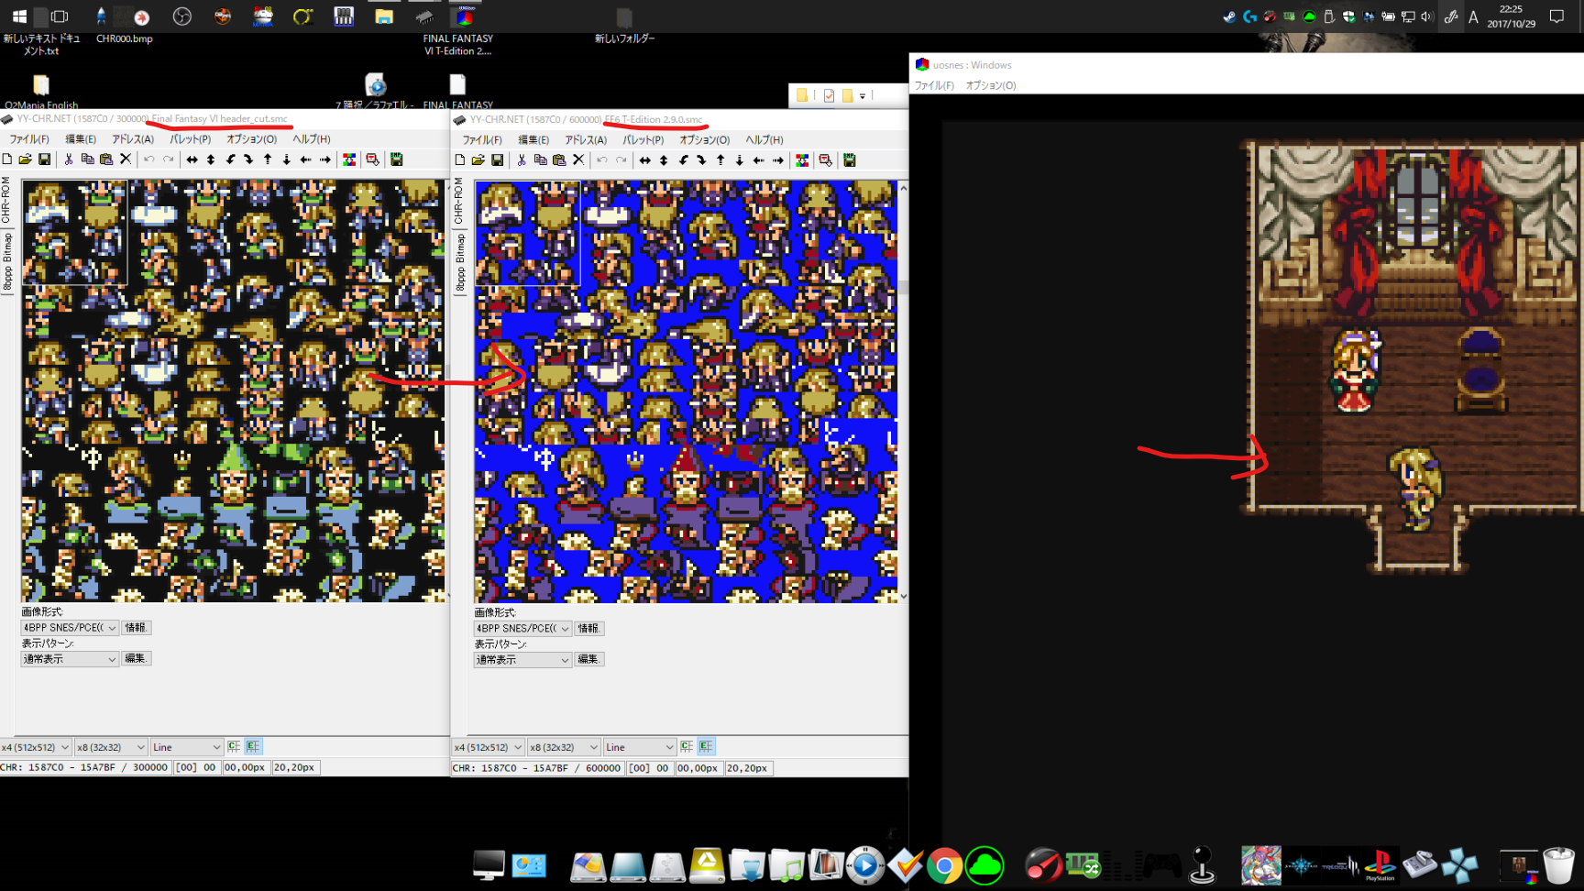The width and height of the screenshot is (1584, 891).
Task: Select 8bpp Bitmap tab in header_cut.smc window
Action: [6, 262]
